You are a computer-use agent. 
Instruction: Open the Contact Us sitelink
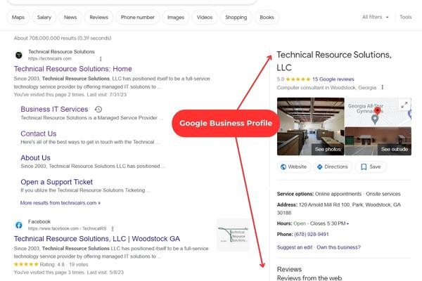tap(39, 133)
